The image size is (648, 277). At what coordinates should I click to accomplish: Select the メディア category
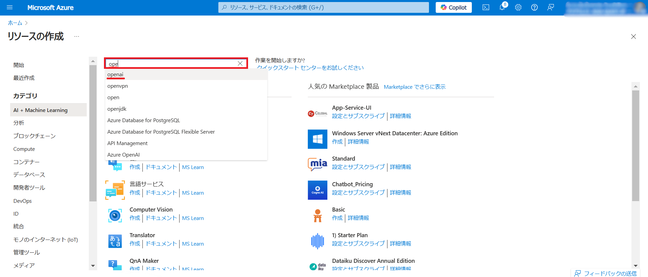pos(48,266)
